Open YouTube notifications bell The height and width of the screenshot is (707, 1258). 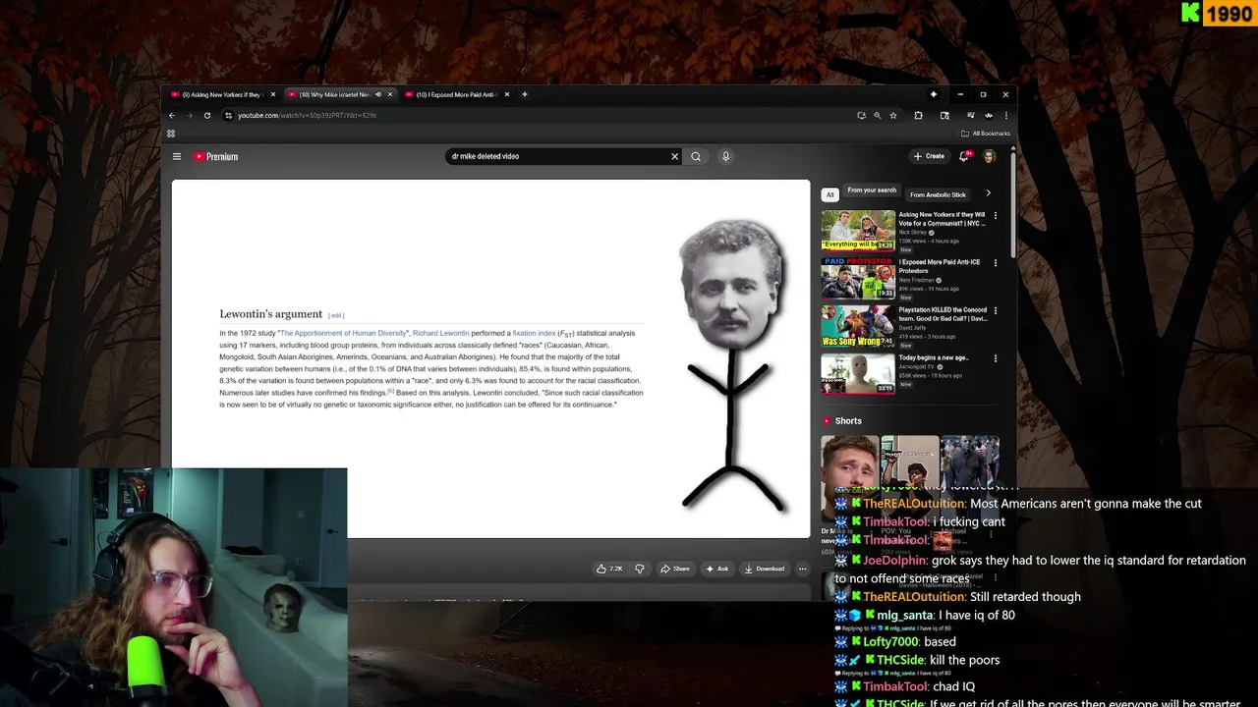tap(964, 156)
